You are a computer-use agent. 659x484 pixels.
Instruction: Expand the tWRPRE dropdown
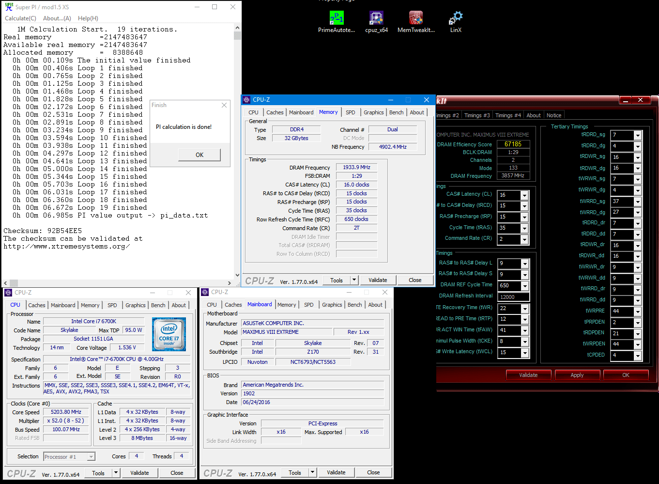(638, 312)
